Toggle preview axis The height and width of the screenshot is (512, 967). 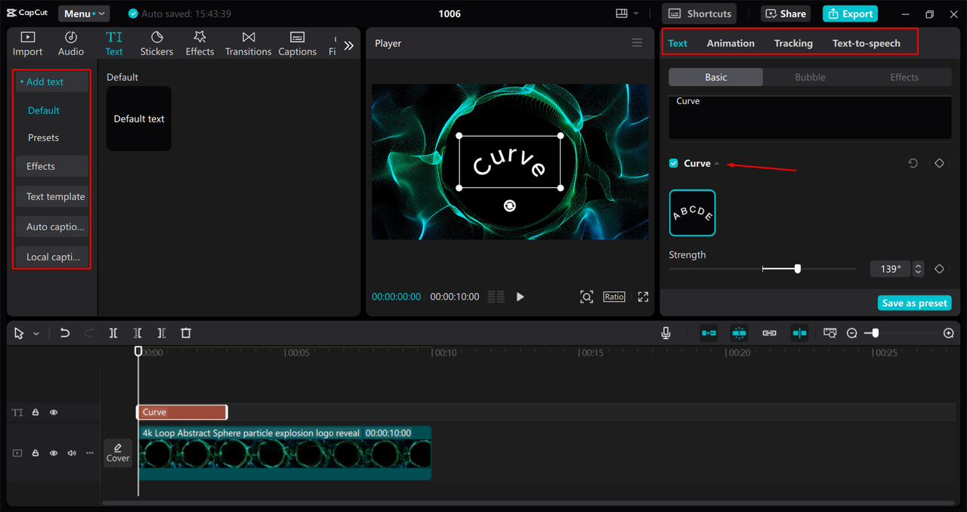click(x=799, y=333)
